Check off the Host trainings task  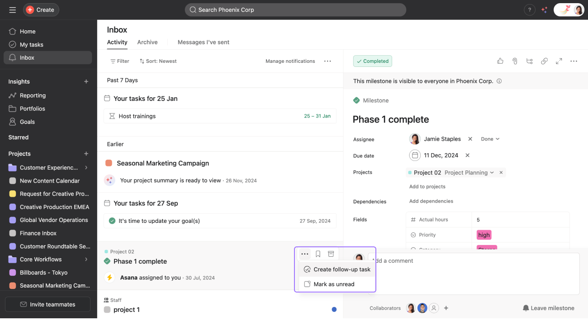(112, 116)
